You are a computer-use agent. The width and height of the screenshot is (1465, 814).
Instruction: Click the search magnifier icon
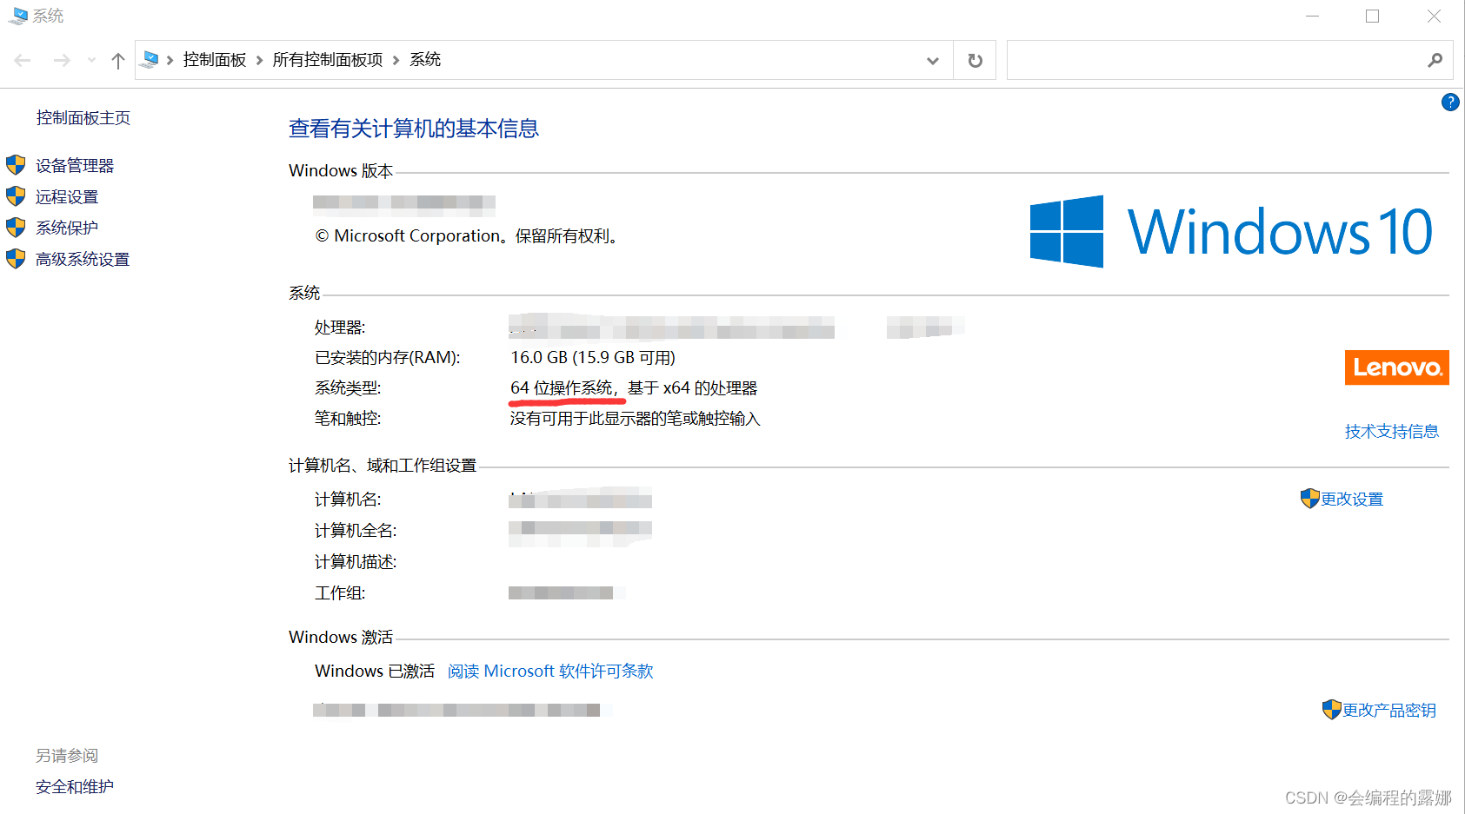point(1435,60)
